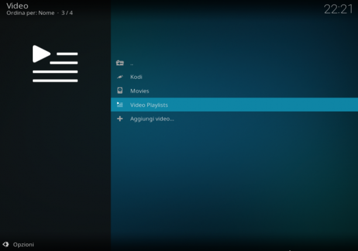Screen dimensions: 358x251
Task: Open the Movies source
Action: pyautogui.click(x=234, y=91)
